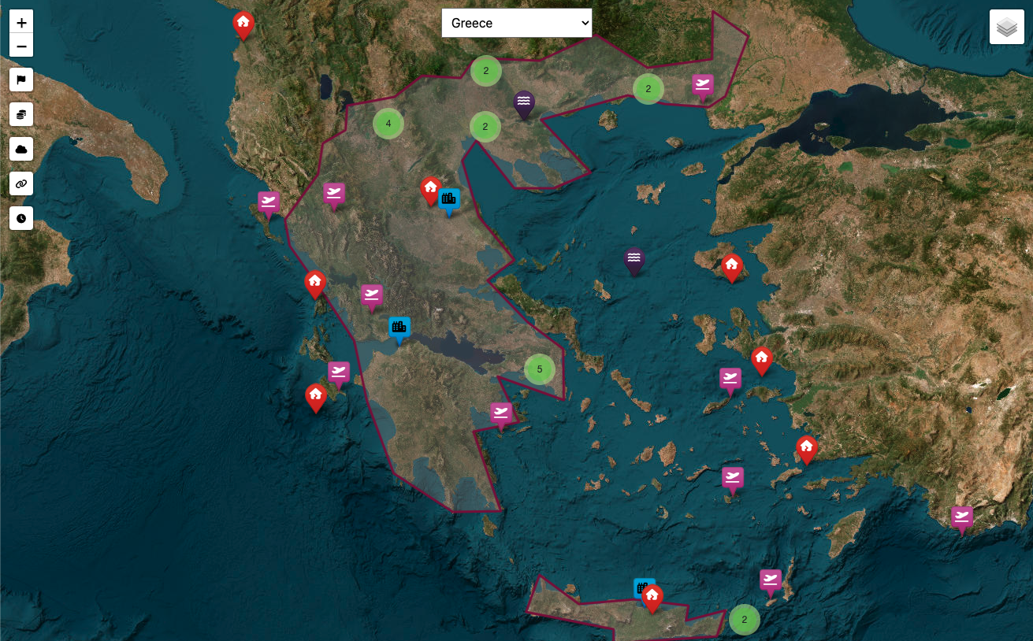Select the blue city marker behind Crete's home marker
Screen dimensions: 1033x641
pos(641,587)
